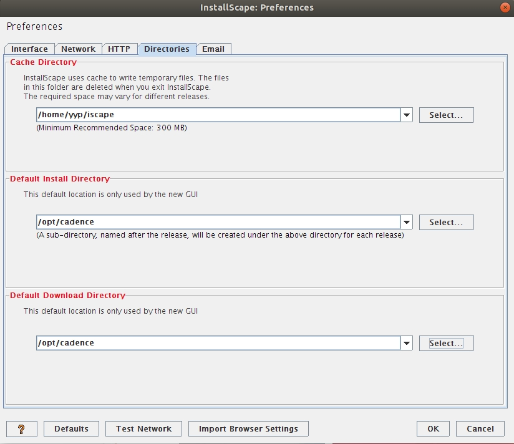Open the HTTP tab
Screen dimensions: 514x444
tap(119, 49)
